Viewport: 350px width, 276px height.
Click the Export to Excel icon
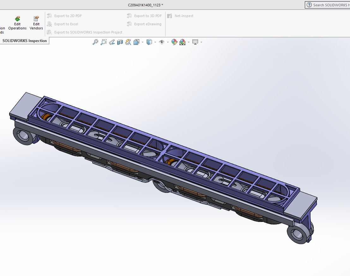point(49,24)
